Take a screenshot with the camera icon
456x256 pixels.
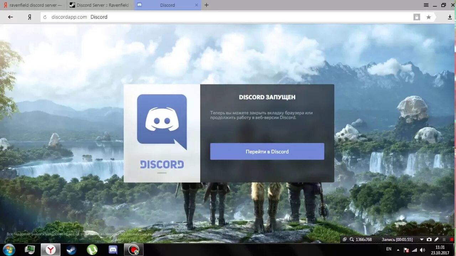429,240
